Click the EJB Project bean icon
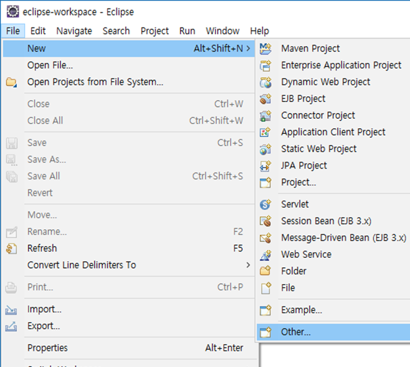Image resolution: width=410 pixels, height=367 pixels. 265,99
